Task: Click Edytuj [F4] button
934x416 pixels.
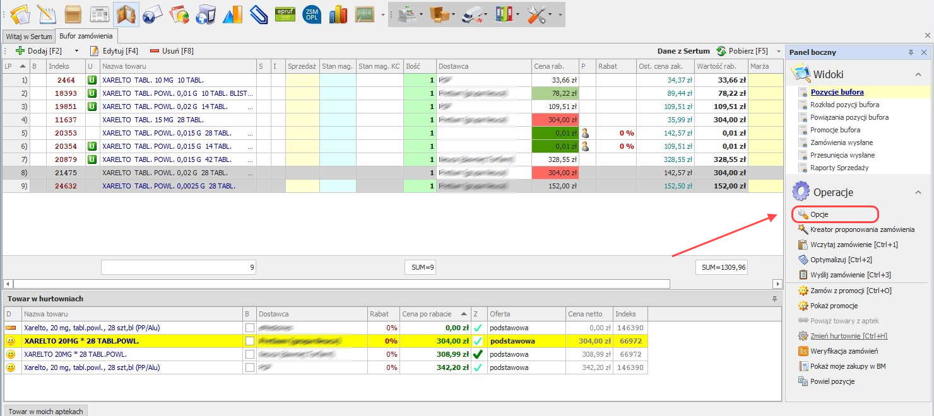Action: 114,51
